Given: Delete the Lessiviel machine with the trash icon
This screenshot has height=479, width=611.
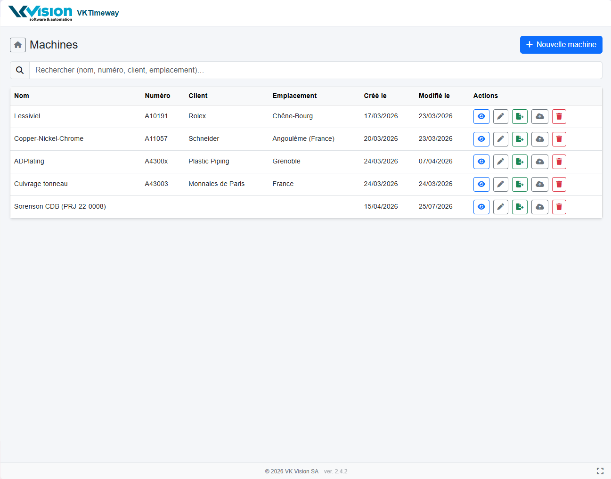Looking at the screenshot, I should click(559, 116).
